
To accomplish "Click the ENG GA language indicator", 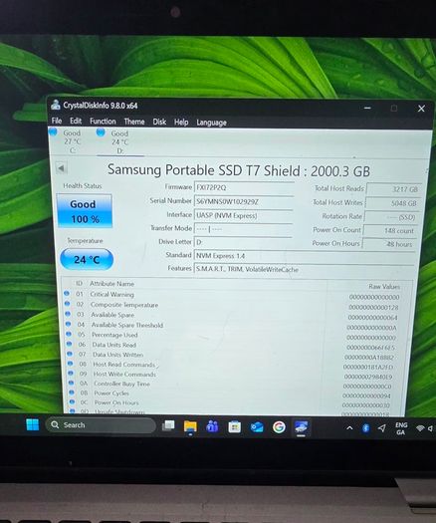I will (x=401, y=428).
